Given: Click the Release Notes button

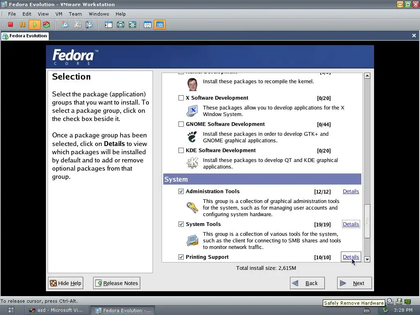Looking at the screenshot, I should coord(116,283).
